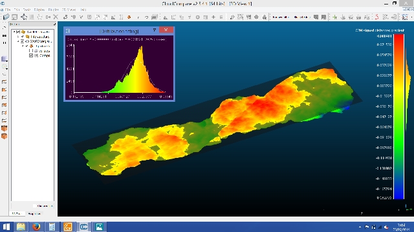Open Firefox from the taskbar
Image resolution: width=414 pixels, height=232 pixels.
click(x=36, y=227)
